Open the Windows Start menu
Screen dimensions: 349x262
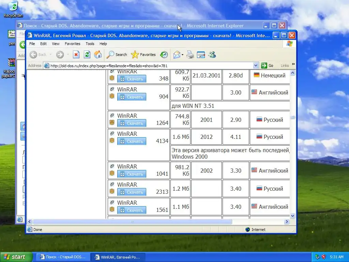[16, 257]
